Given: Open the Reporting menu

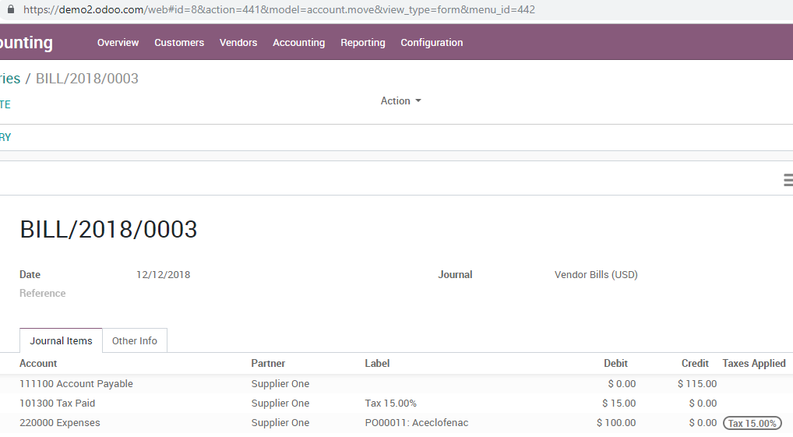Looking at the screenshot, I should coord(363,43).
